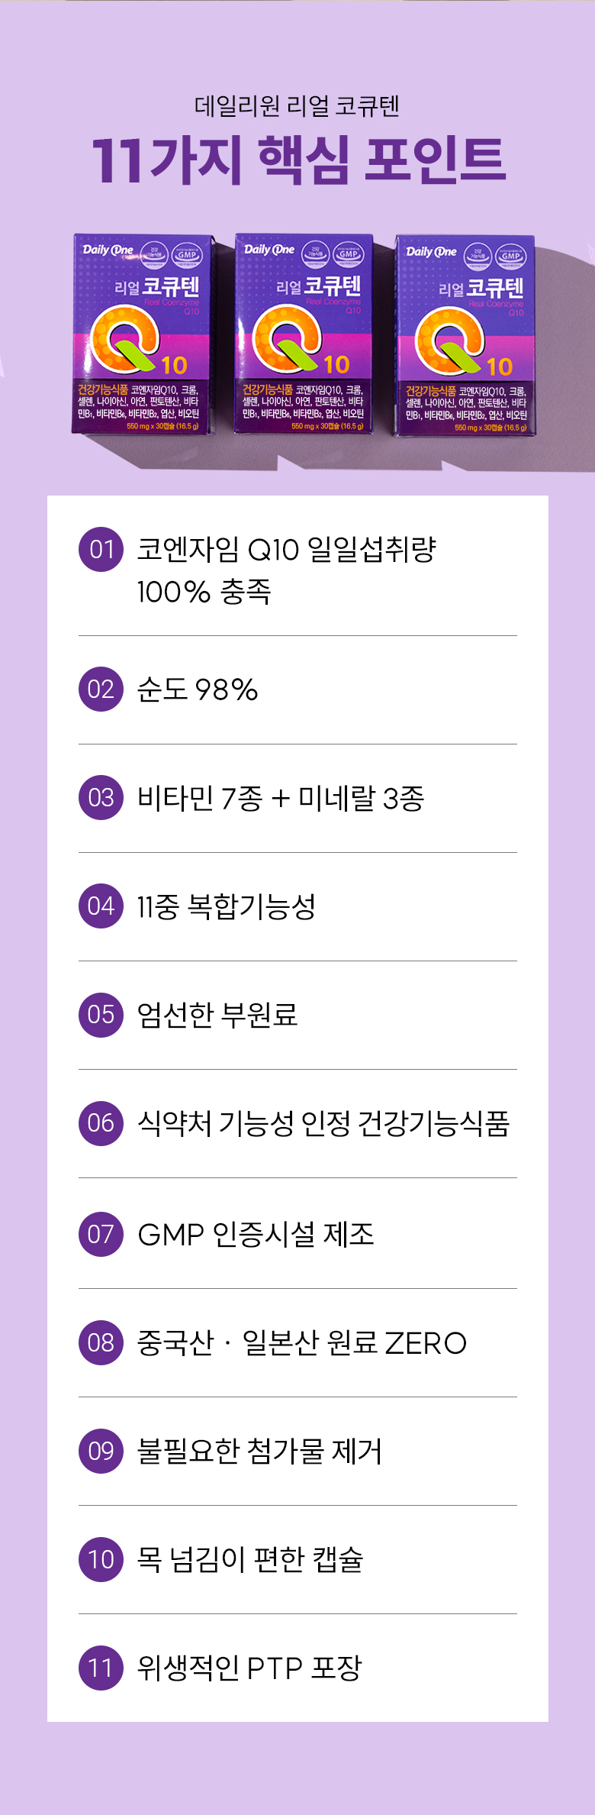Viewport: 595px width, 1815px height.
Task: Click the 데일리원 리얼 코큐텐 subtitle
Action: pos(297,106)
